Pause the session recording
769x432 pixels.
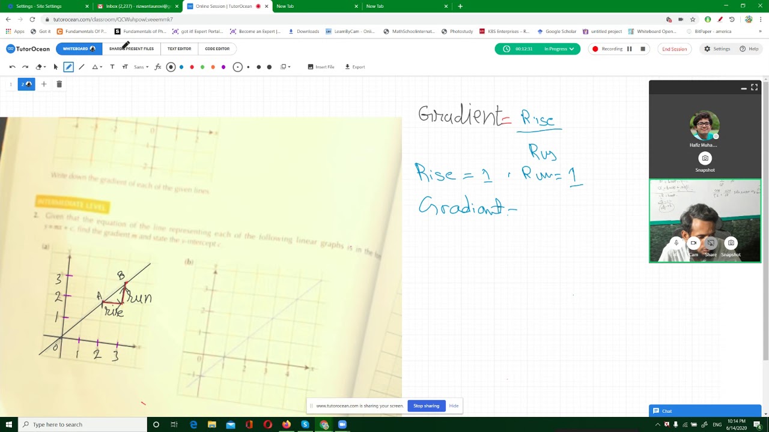click(x=630, y=49)
